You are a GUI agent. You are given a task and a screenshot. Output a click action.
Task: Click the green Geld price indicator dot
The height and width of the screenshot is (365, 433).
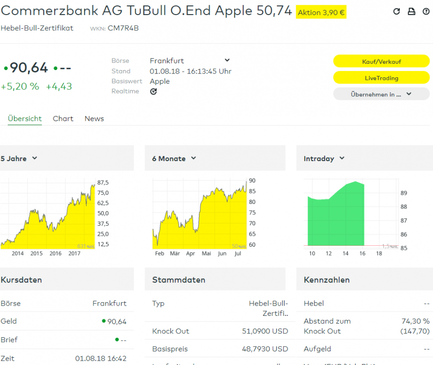click(x=104, y=321)
